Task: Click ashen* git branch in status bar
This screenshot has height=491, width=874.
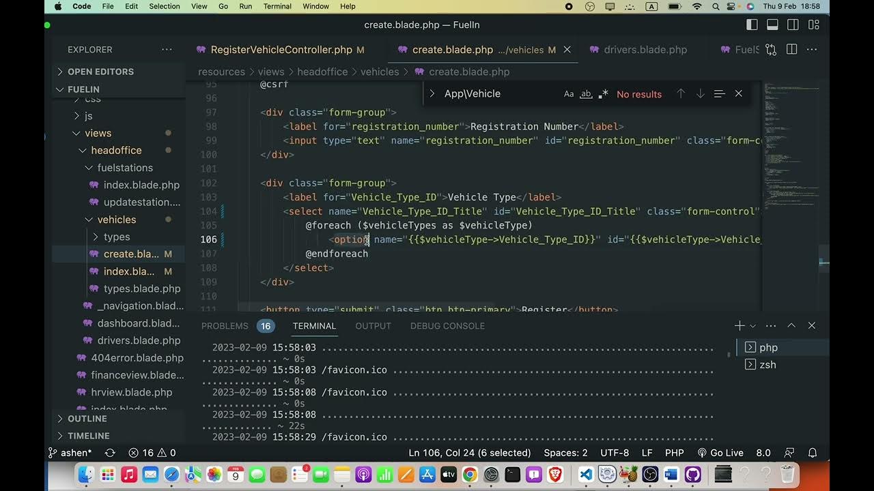Action: (70, 453)
